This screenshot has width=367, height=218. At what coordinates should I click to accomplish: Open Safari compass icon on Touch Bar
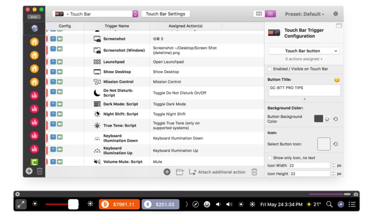[196, 204]
